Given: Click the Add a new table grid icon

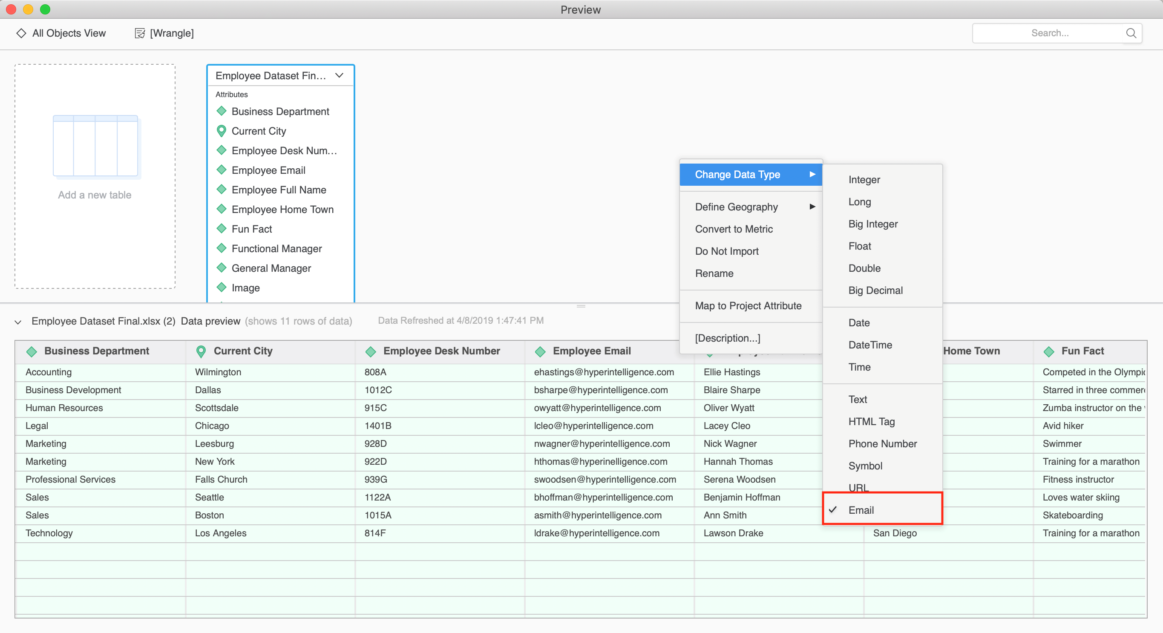Looking at the screenshot, I should click(95, 146).
